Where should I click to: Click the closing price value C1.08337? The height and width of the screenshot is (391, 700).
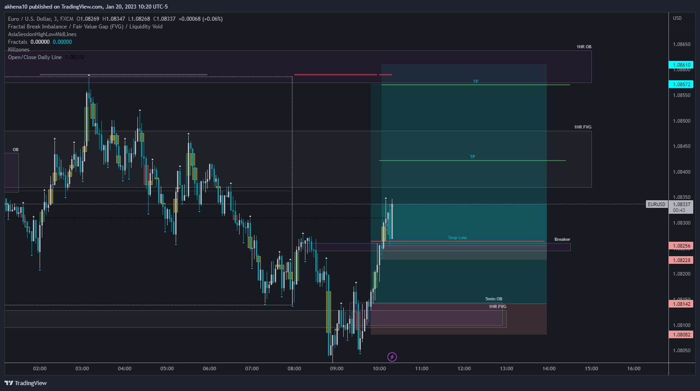164,19
